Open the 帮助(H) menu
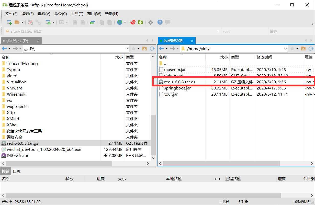315x205 pixels. 112,14
